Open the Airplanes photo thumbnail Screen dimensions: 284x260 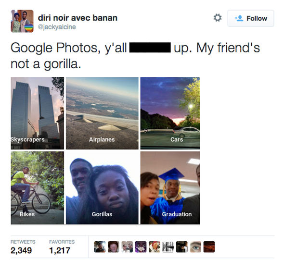102,113
